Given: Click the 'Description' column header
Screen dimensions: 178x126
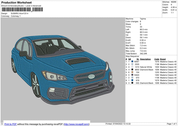Looking at the screenshot, I should 145,59.
